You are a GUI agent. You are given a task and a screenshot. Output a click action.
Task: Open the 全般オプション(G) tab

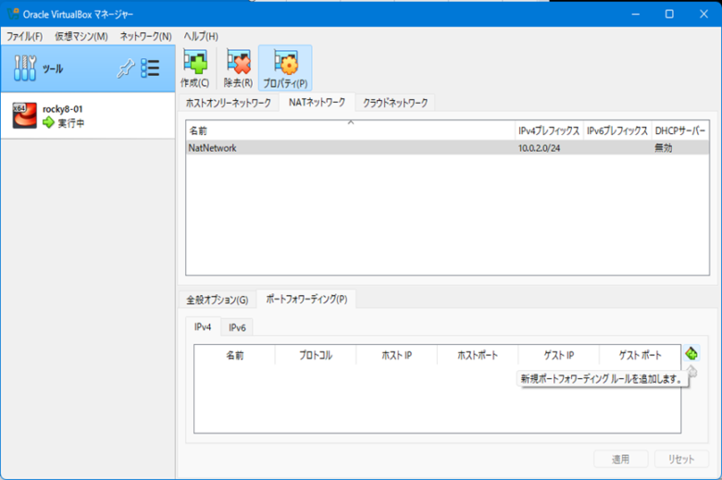pos(217,300)
